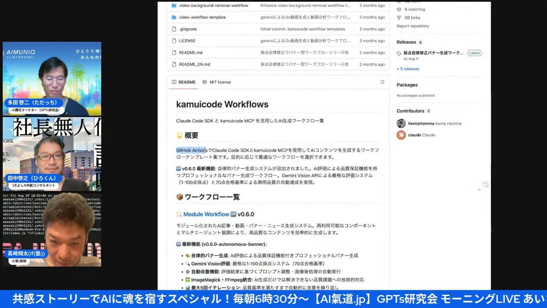Screen dimensions: 547x308
Task: Switch to the MIT license tab
Action: click(x=216, y=82)
